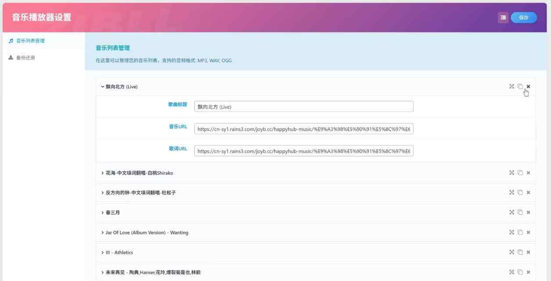Open the 音乐列表管理 sidebar tab
This screenshot has height=281, width=551.
[x=30, y=41]
